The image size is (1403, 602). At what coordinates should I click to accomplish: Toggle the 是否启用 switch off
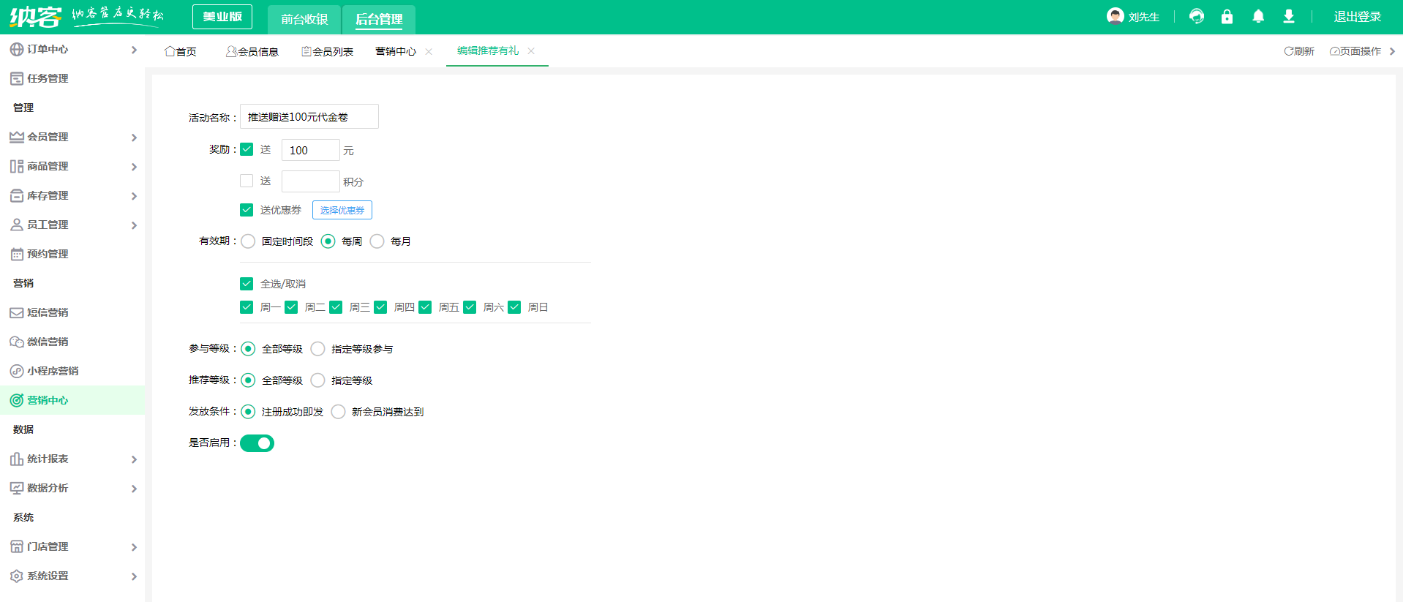(257, 443)
